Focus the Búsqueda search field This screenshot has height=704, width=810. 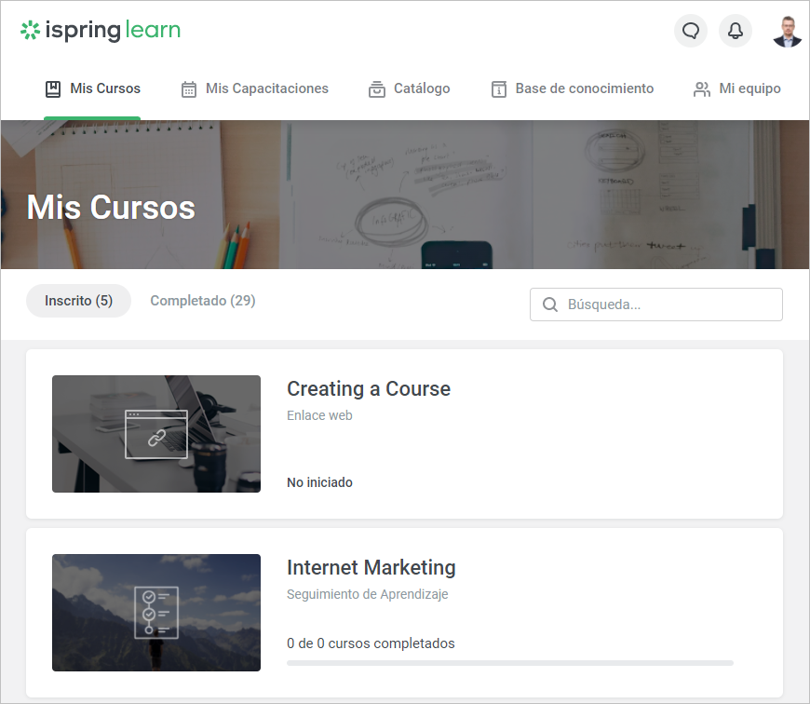[668, 305]
